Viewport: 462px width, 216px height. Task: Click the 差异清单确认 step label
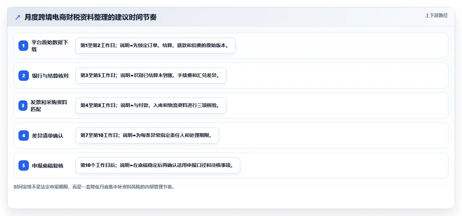[x=48, y=136]
